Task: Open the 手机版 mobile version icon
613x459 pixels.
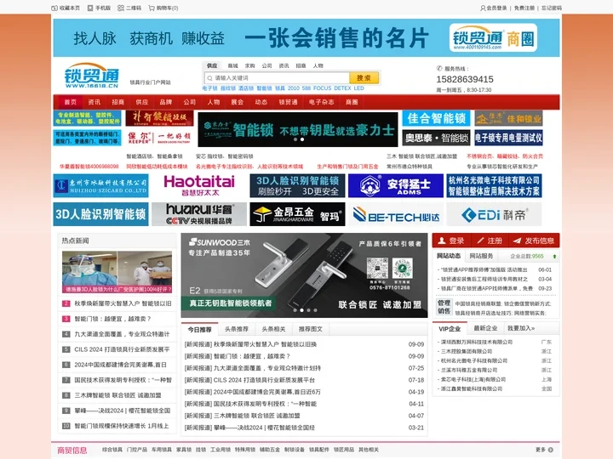Action: coord(90,8)
